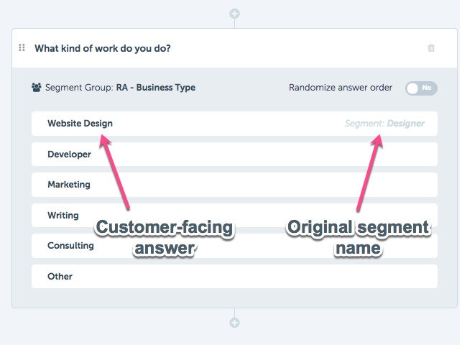Screen dimensions: 462x345
Task: Select the Website Design answer row
Action: 234,124
